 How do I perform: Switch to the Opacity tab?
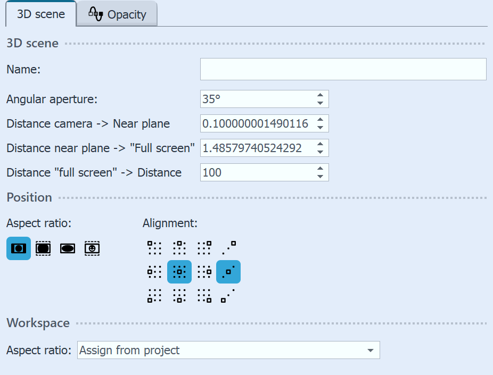[x=117, y=14]
